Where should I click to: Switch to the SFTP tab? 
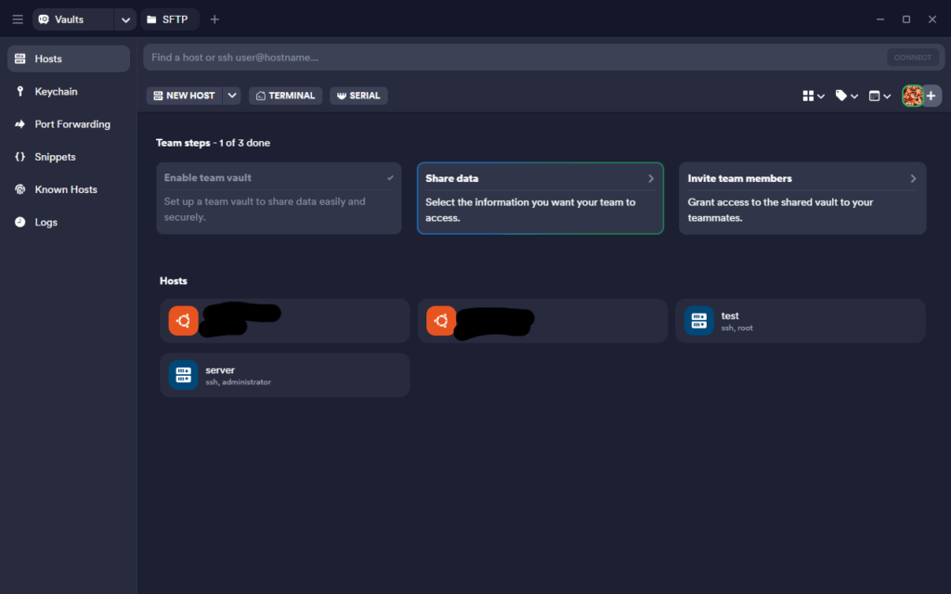click(x=169, y=19)
